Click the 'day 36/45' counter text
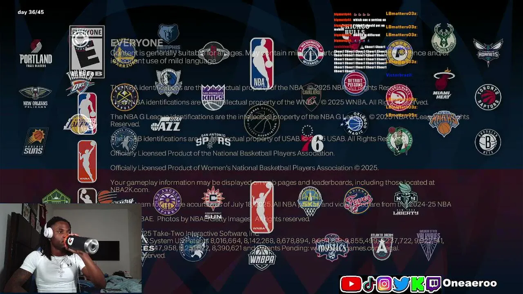The height and width of the screenshot is (294, 523). tap(31, 12)
